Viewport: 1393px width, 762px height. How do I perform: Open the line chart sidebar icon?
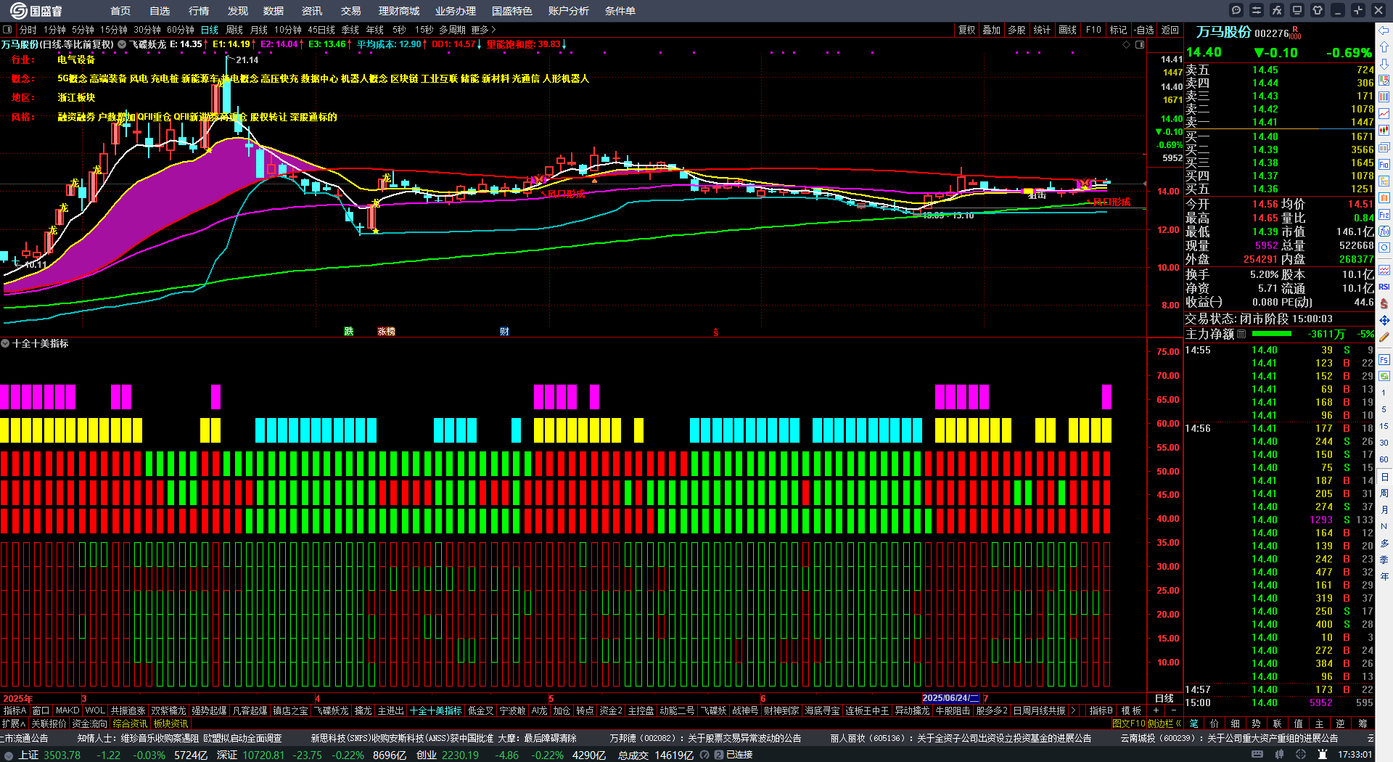point(1384,114)
